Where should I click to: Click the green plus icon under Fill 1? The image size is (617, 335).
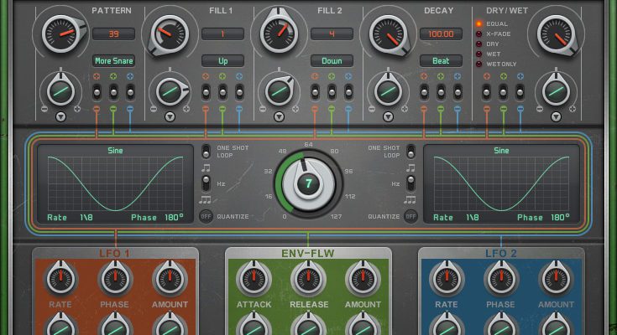point(222,75)
